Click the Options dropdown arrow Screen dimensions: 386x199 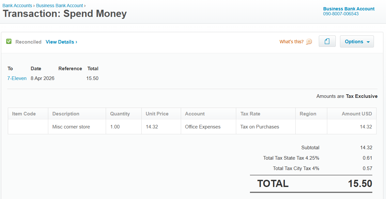click(x=368, y=42)
